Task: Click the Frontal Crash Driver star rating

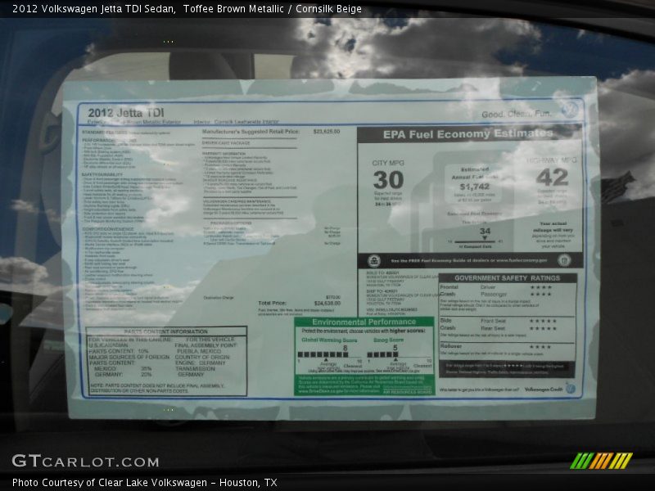Action: (x=541, y=287)
